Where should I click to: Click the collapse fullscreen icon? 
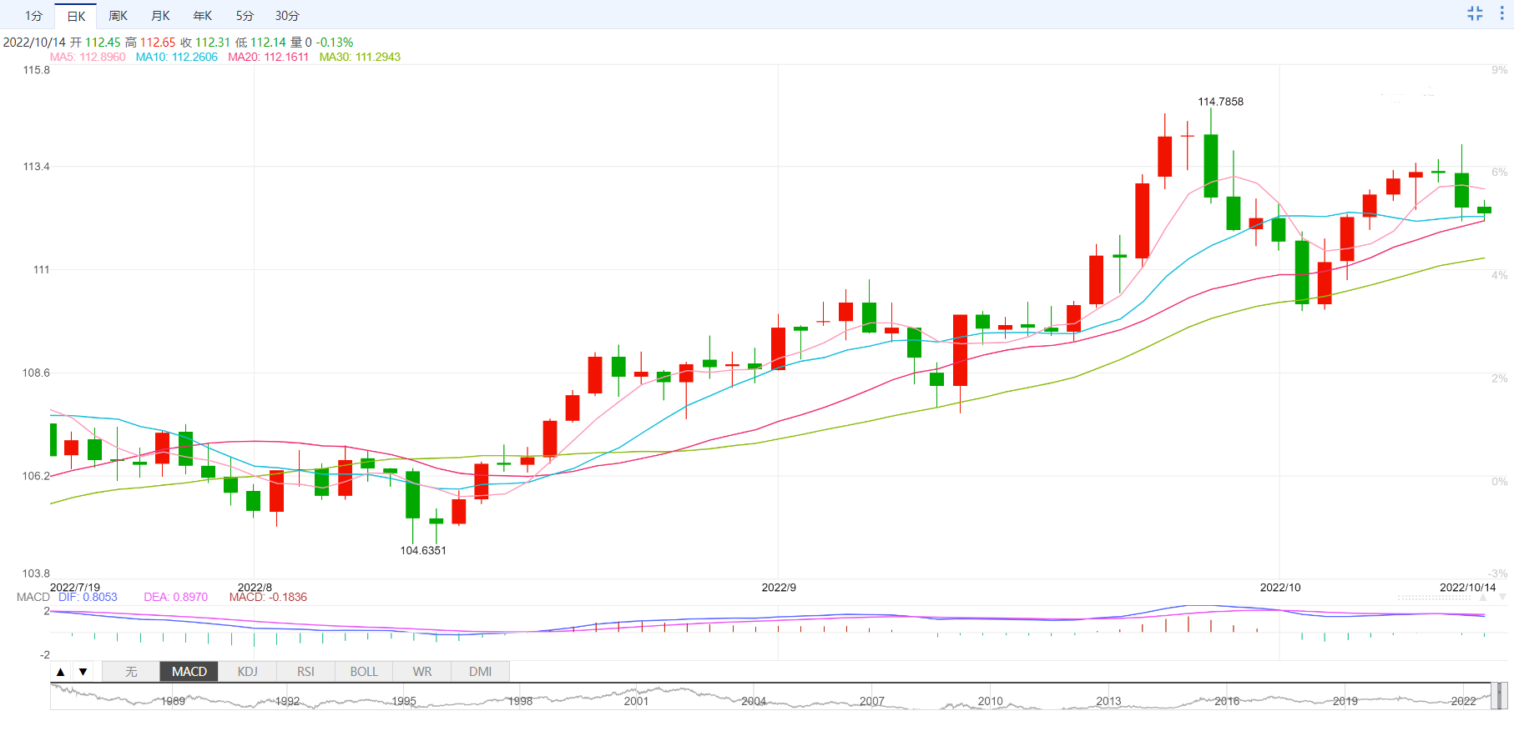1475,13
